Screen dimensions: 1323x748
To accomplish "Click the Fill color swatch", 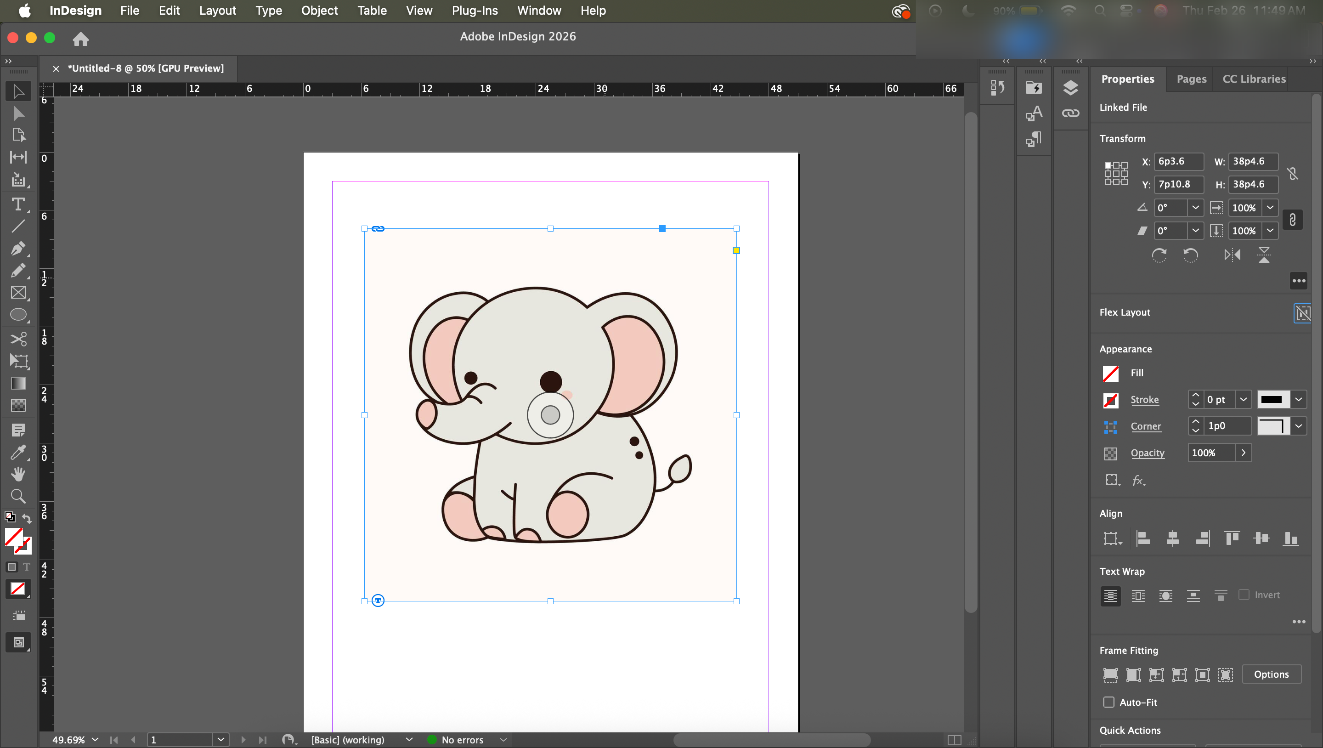I will point(1110,373).
